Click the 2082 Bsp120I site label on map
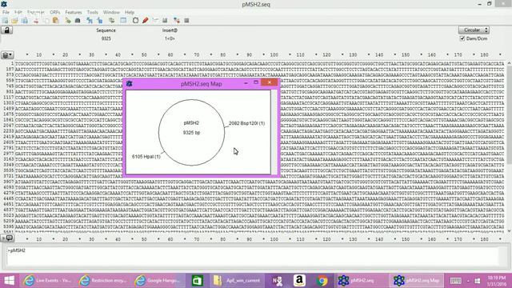This screenshot has width=512, height=288. [247, 123]
